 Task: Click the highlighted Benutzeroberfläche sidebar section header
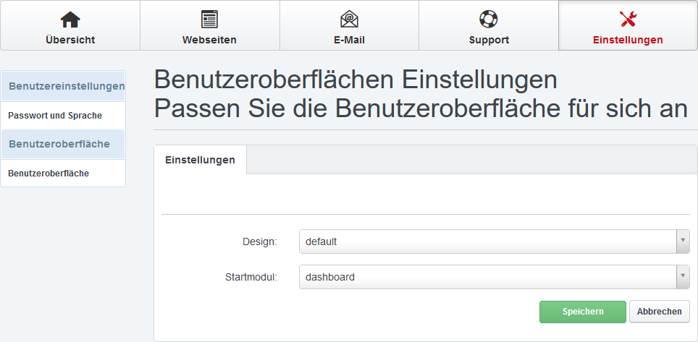point(59,144)
